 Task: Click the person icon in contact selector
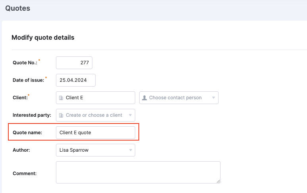click(144, 98)
